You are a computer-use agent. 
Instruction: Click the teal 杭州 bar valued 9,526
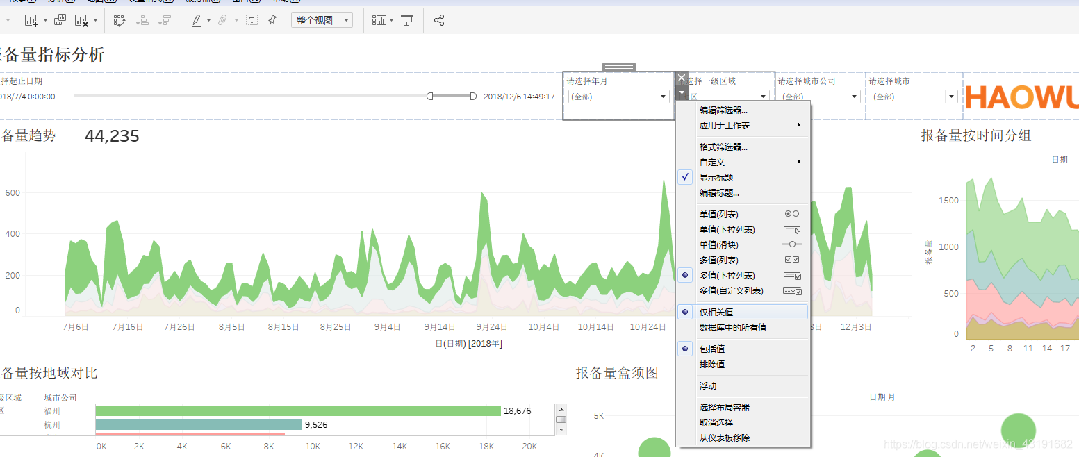[x=199, y=424]
